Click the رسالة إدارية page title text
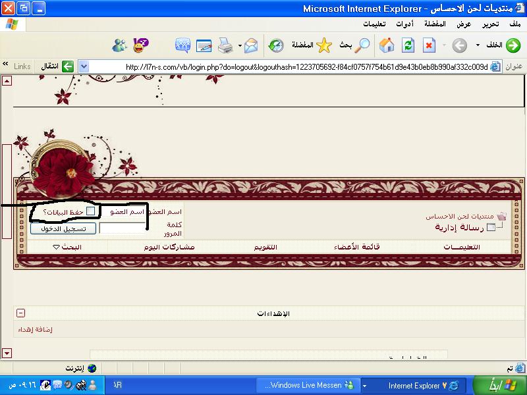The width and height of the screenshot is (527, 395). (x=459, y=228)
